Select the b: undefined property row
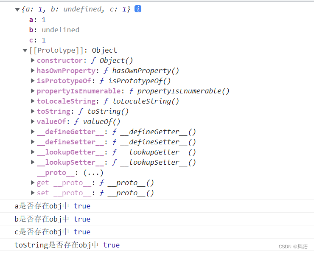 coord(54,30)
